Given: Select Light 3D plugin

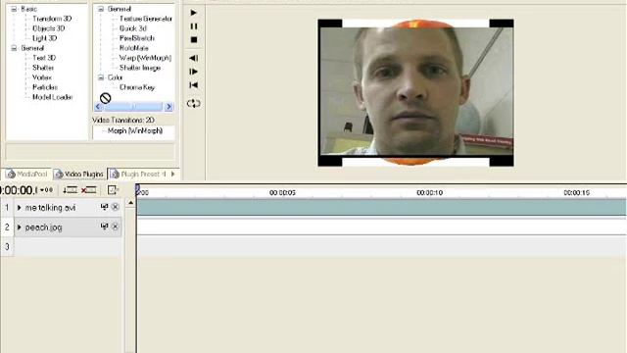Looking at the screenshot, I should (44, 38).
